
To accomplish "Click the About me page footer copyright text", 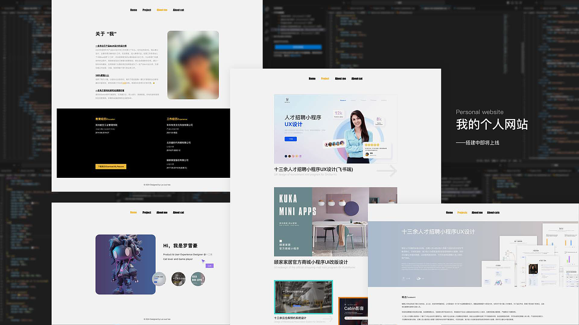I will [157, 185].
